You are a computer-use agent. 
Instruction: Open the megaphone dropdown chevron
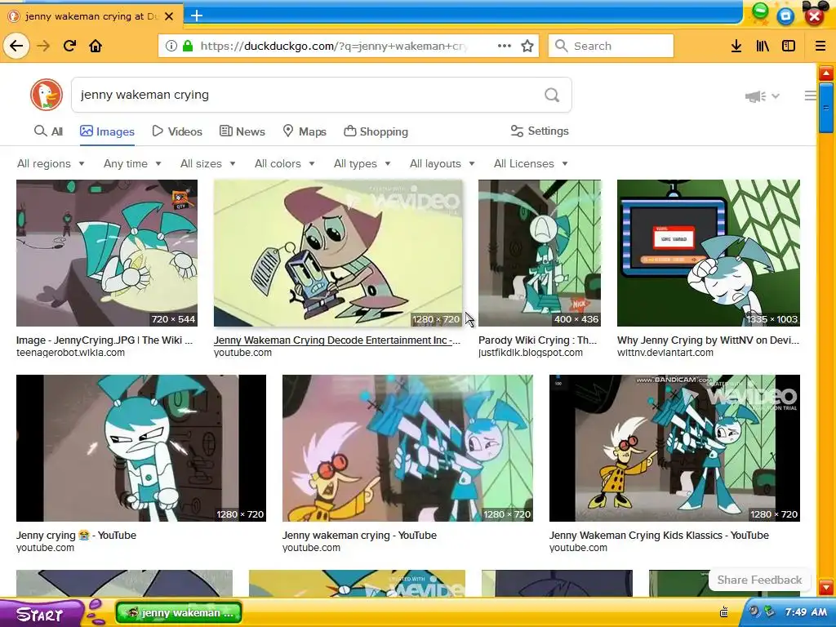pos(776,96)
